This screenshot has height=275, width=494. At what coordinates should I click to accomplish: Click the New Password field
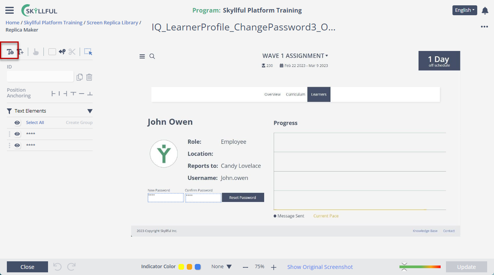[166, 197]
